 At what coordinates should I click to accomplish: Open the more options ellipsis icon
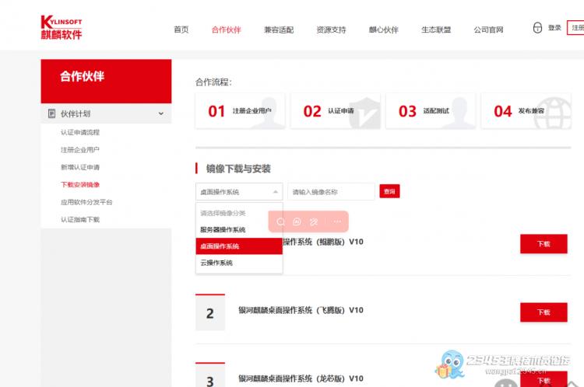336,221
